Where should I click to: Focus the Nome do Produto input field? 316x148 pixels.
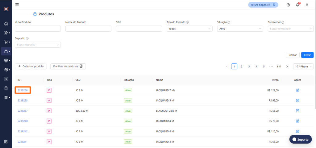point(88,29)
